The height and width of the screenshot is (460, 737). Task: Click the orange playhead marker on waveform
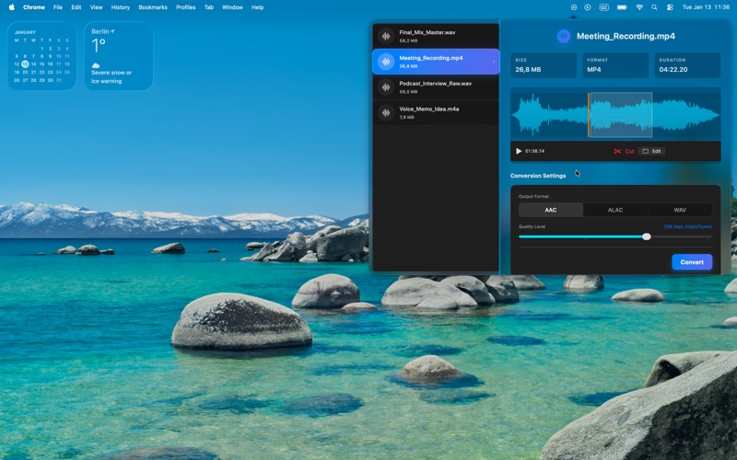[x=589, y=115]
